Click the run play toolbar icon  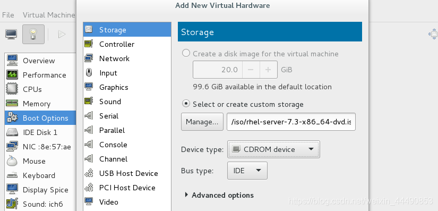point(62,35)
